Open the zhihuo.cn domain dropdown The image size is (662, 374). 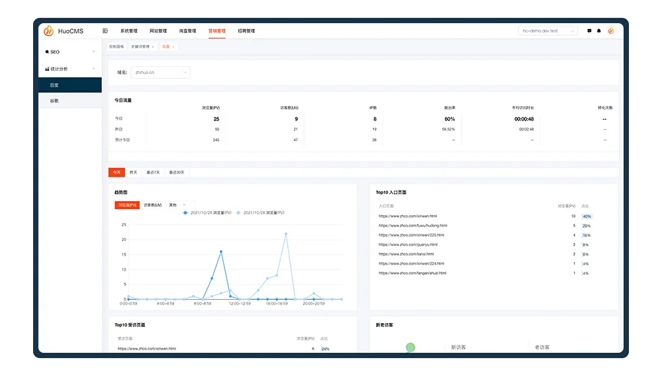[x=160, y=73]
